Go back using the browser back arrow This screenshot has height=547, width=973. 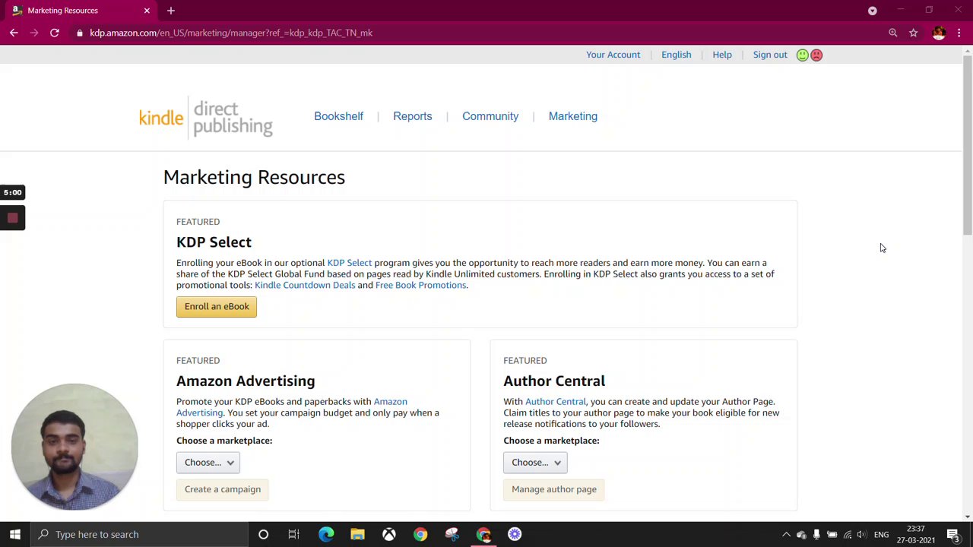(x=14, y=33)
